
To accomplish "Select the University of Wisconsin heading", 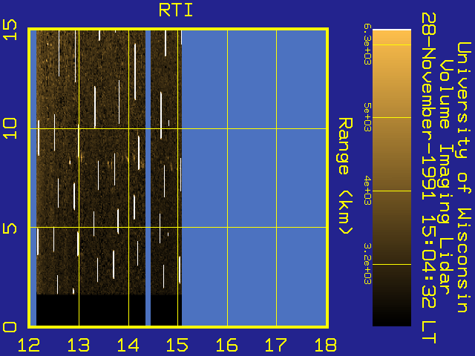I will point(463,177).
